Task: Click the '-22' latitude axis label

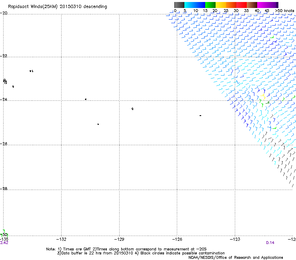Action: [x=4, y=56]
